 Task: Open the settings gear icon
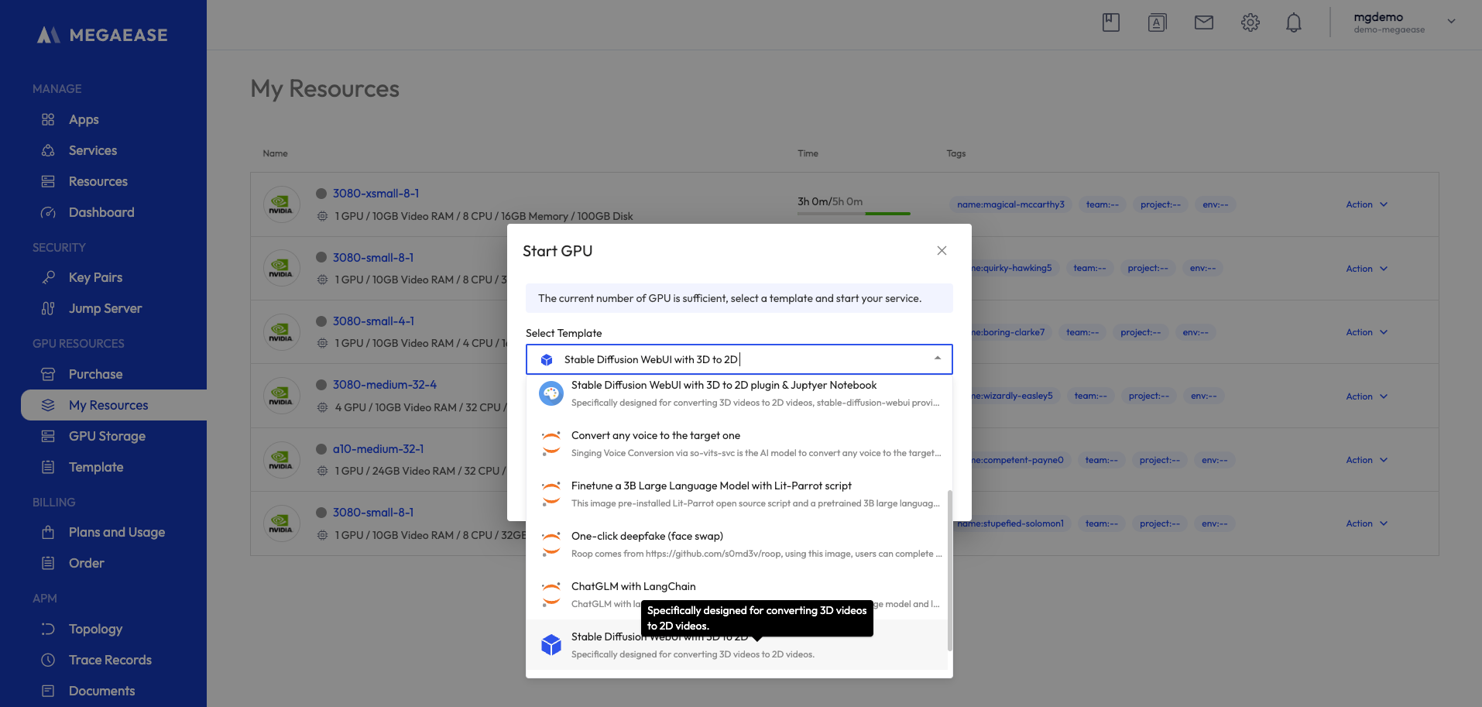1250,23
